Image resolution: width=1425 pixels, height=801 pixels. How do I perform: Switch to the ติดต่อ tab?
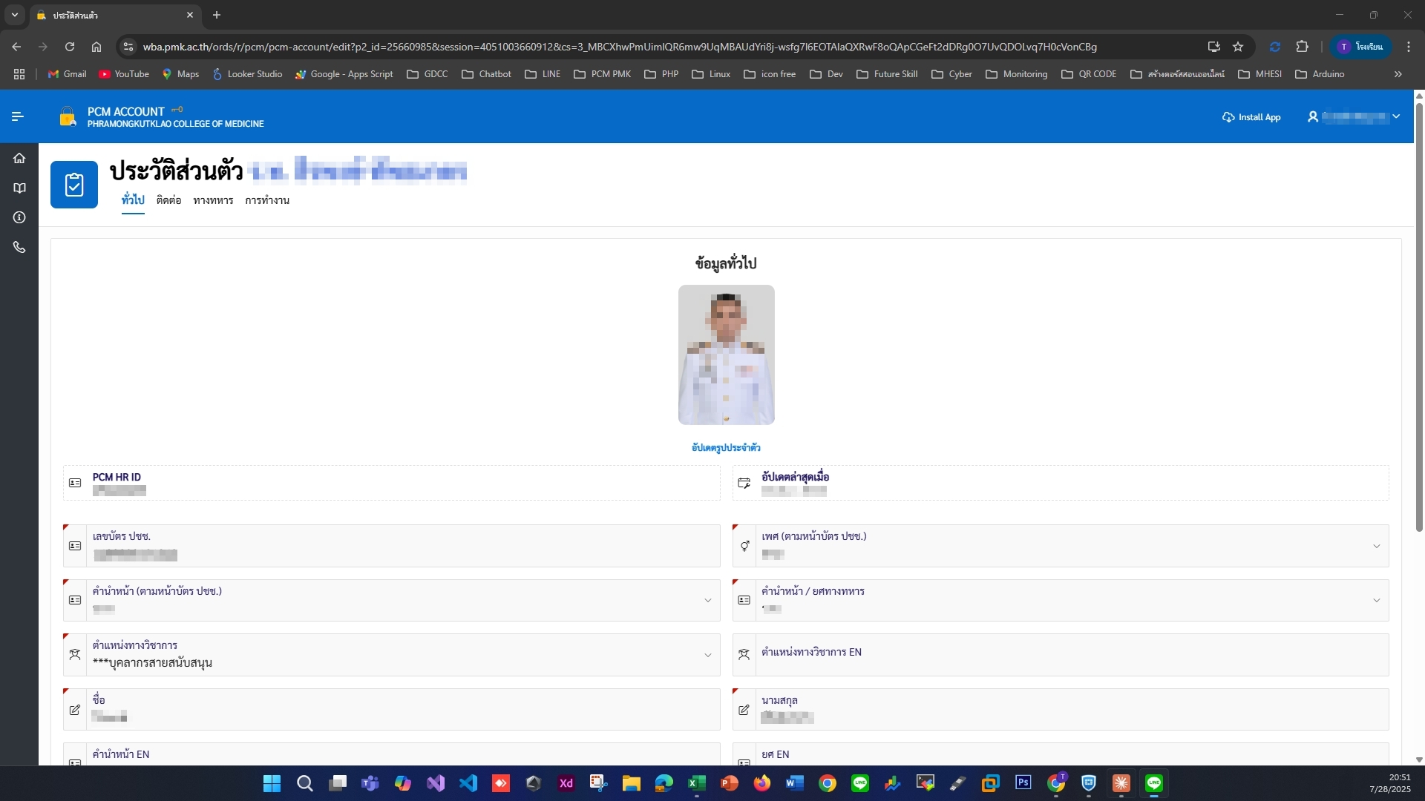click(x=168, y=200)
